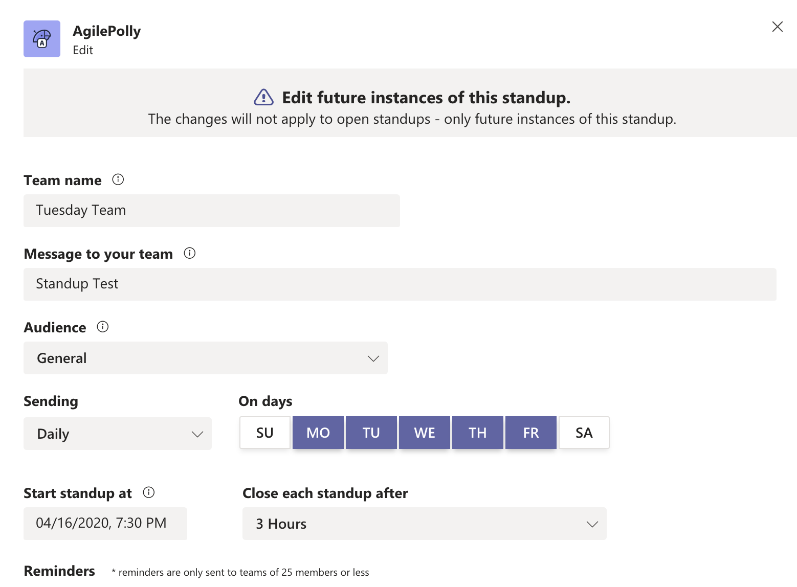Toggle the SU day button

265,433
